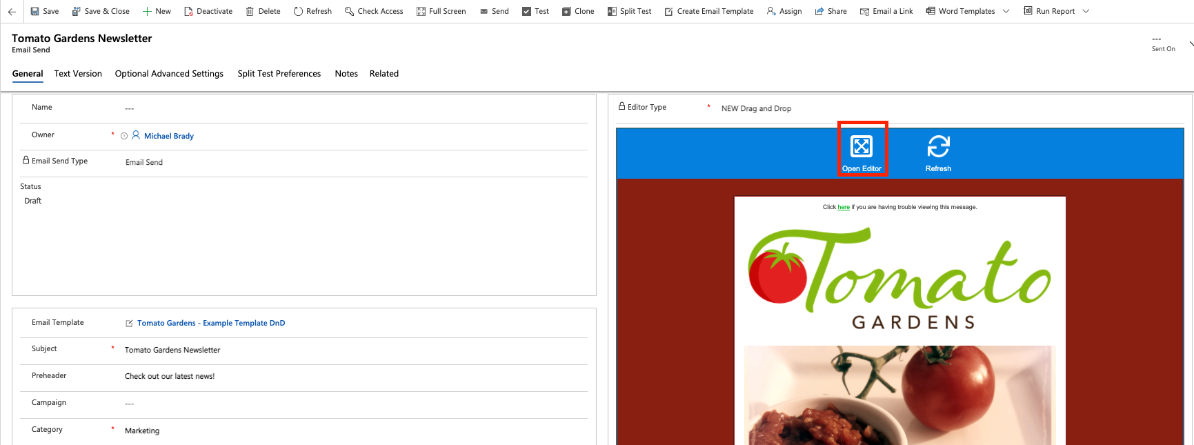This screenshot has width=1194, height=445.
Task: Share this record
Action: (x=831, y=11)
